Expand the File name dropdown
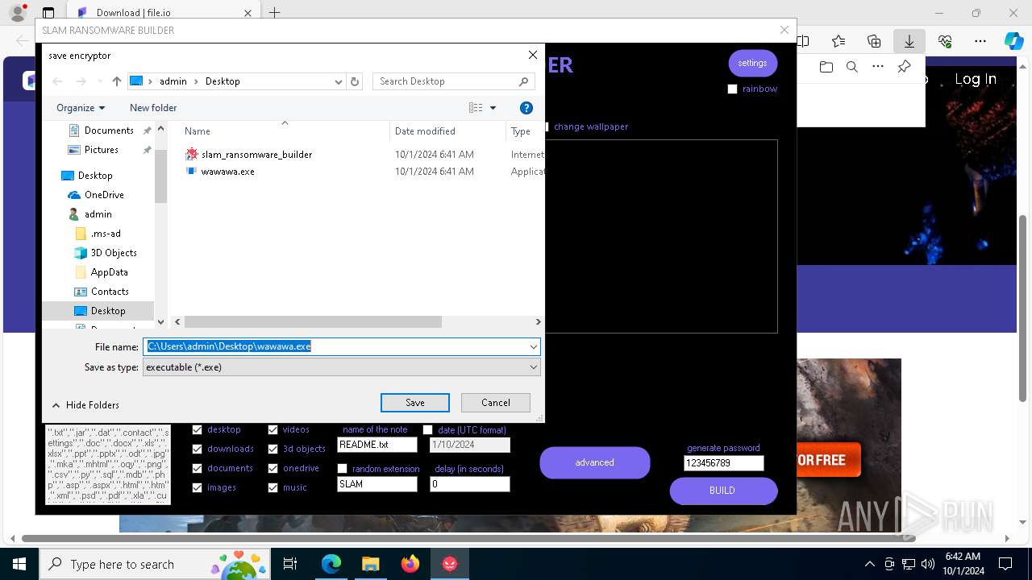Viewport: 1032px width, 580px height. [x=533, y=346]
